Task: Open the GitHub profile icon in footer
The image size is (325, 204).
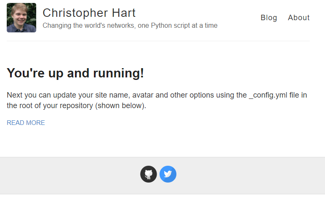Action: [148, 174]
